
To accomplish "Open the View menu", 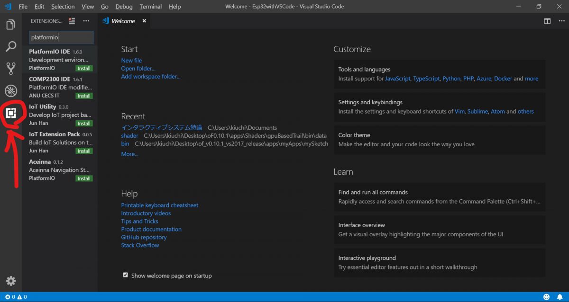I will [x=88, y=7].
